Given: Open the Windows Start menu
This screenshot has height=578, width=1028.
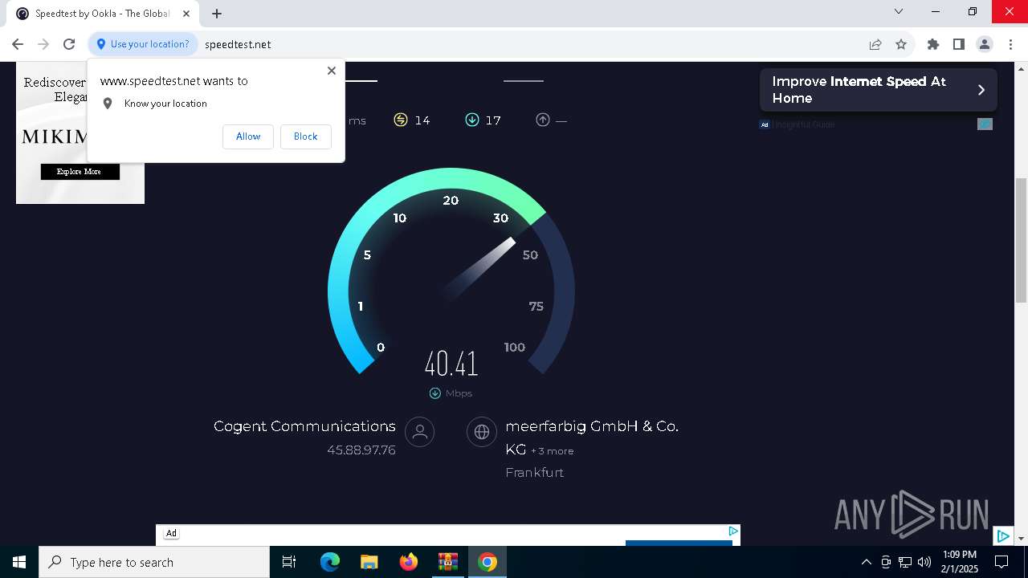Looking at the screenshot, I should coord(19,562).
